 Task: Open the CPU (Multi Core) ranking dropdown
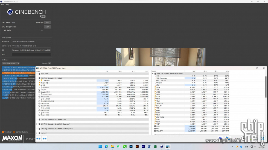(11, 63)
